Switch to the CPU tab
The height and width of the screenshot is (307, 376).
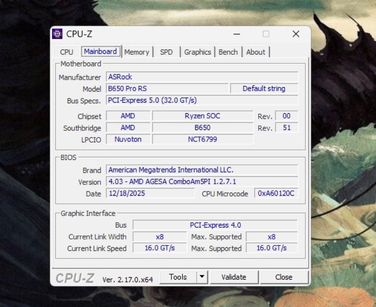66,52
